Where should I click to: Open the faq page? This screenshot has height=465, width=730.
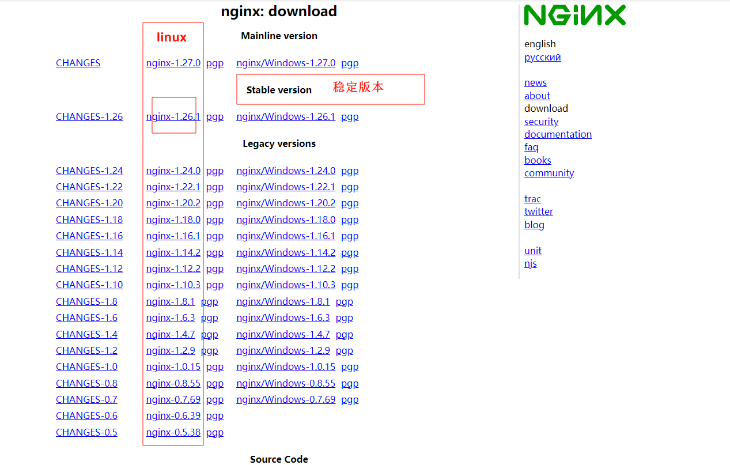tap(531, 148)
